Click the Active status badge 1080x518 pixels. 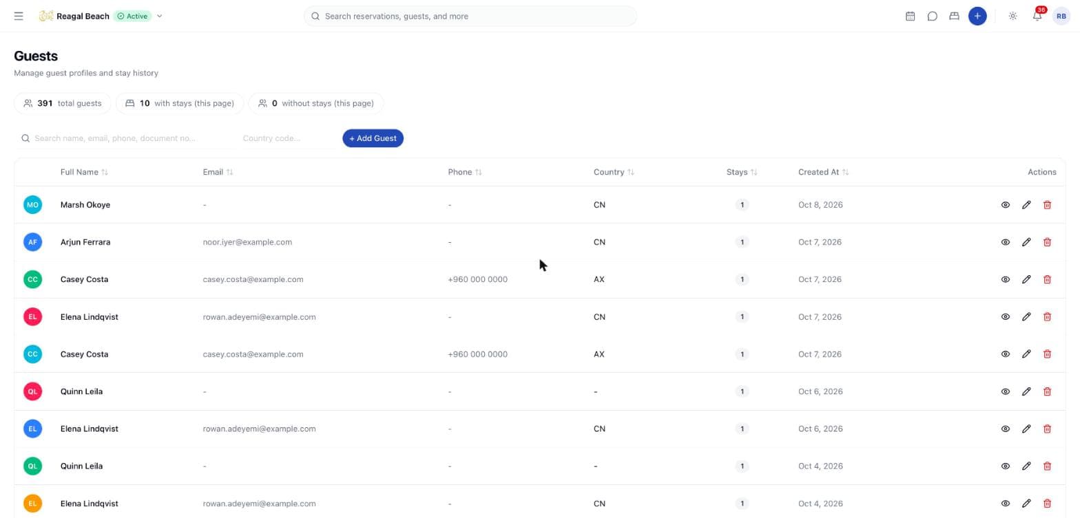(x=132, y=16)
